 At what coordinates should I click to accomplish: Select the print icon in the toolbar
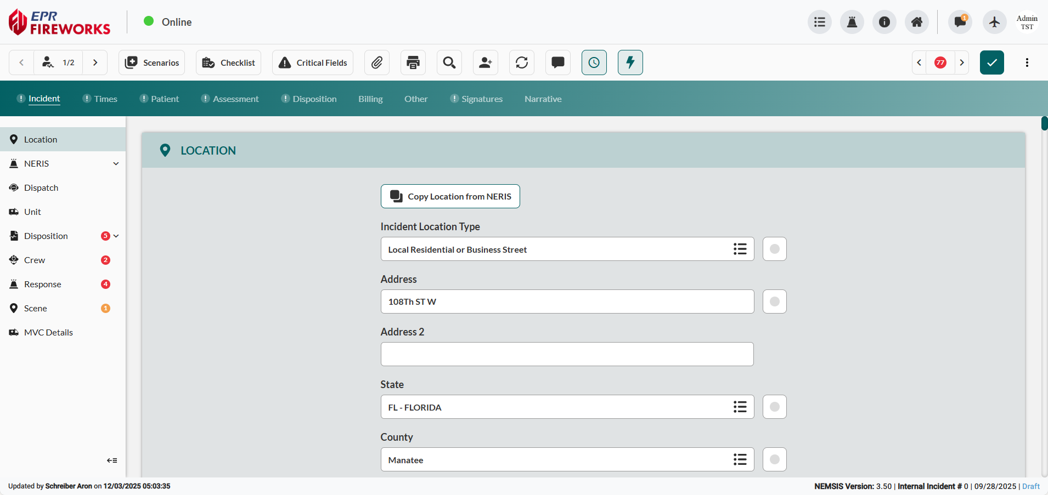tap(413, 62)
